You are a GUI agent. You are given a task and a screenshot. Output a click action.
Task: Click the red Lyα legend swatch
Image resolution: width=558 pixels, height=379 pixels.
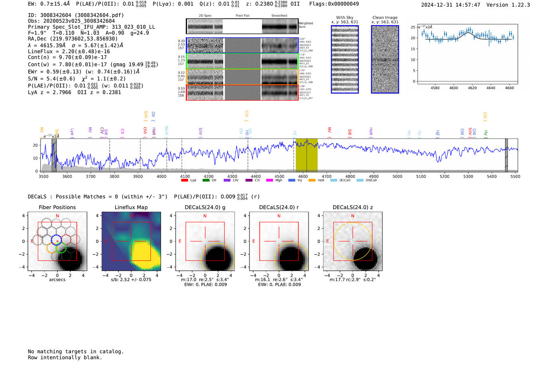pyautogui.click(x=184, y=181)
